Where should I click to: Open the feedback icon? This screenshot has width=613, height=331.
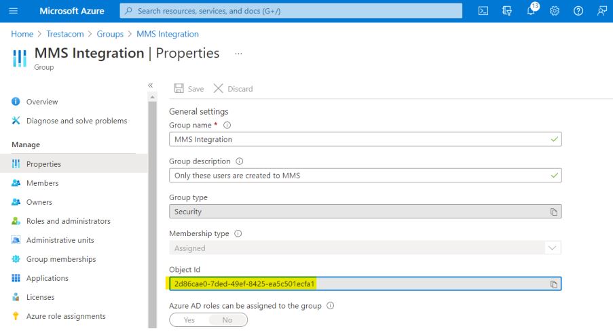(602, 11)
